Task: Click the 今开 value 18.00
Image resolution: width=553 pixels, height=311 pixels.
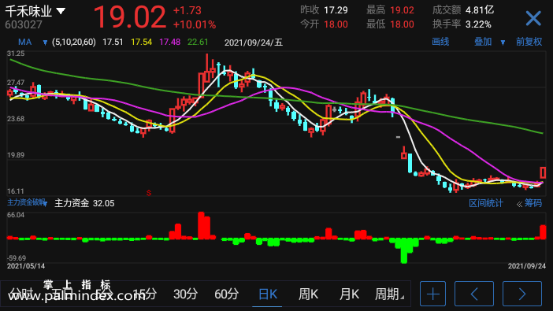Action: coord(336,24)
